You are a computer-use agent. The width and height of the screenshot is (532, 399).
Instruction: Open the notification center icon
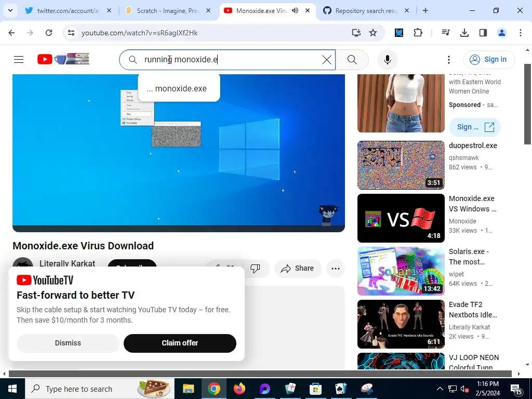point(516,389)
